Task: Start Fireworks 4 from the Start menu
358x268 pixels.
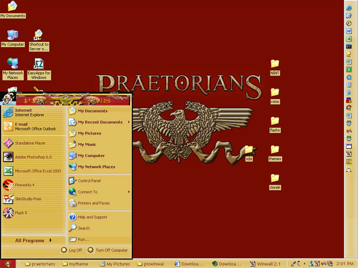Action: click(x=34, y=185)
